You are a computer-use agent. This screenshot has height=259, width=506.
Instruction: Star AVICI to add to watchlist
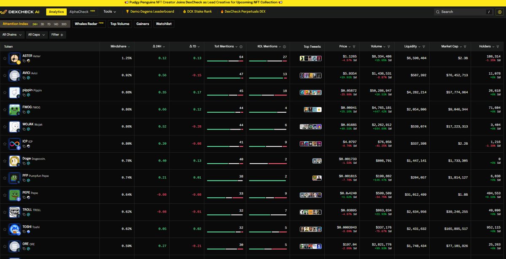(x=5, y=76)
